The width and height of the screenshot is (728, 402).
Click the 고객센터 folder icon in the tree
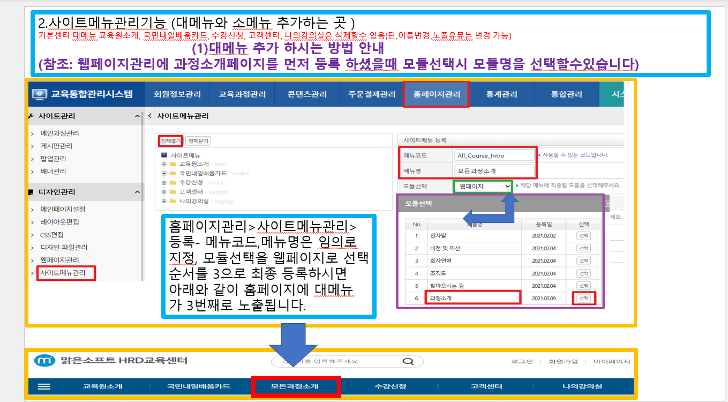pyautogui.click(x=173, y=192)
